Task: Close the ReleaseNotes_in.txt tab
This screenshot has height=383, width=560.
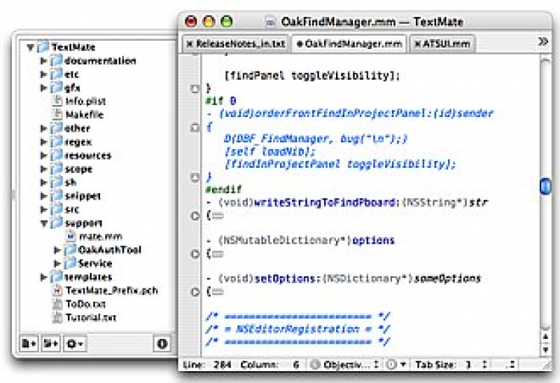Action: tap(190, 44)
